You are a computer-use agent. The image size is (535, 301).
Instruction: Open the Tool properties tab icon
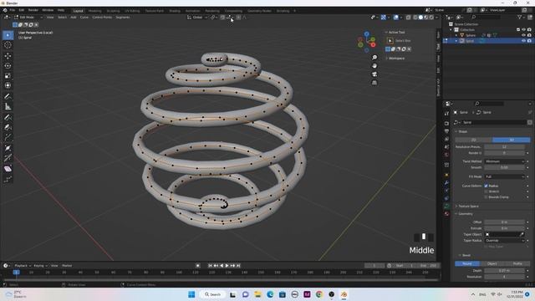pos(446,114)
